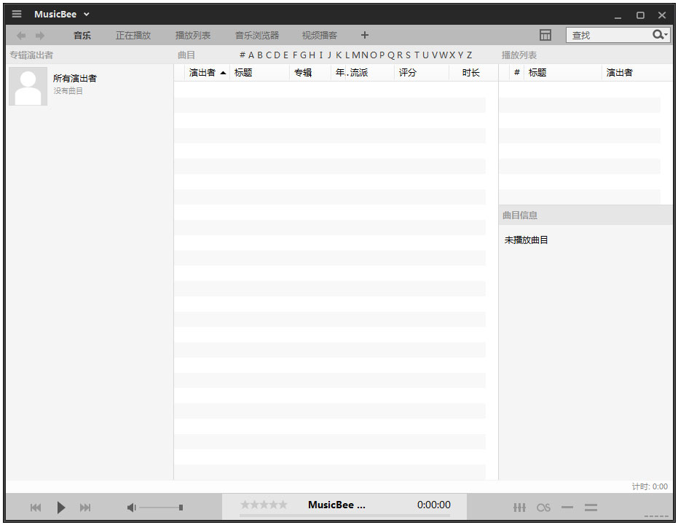Run a search with the magnifier icon

click(656, 34)
